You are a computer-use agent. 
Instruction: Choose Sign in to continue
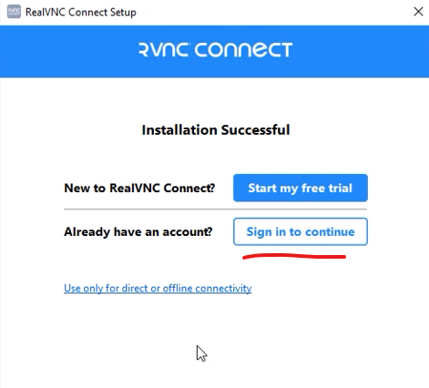tap(301, 231)
